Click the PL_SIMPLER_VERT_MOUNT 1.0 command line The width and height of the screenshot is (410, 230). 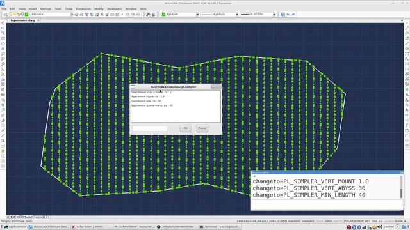[311, 181]
